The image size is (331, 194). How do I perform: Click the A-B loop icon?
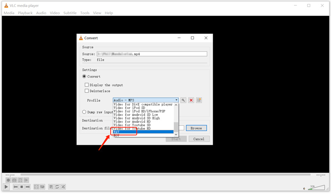pyautogui.click(x=20, y=180)
